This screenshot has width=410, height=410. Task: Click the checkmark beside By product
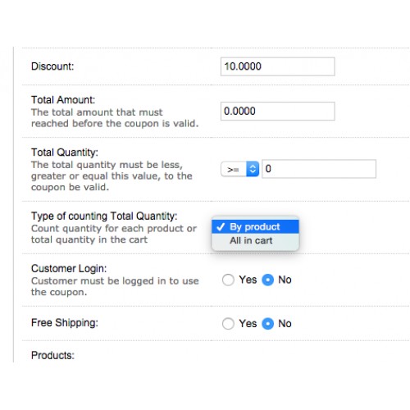221,227
